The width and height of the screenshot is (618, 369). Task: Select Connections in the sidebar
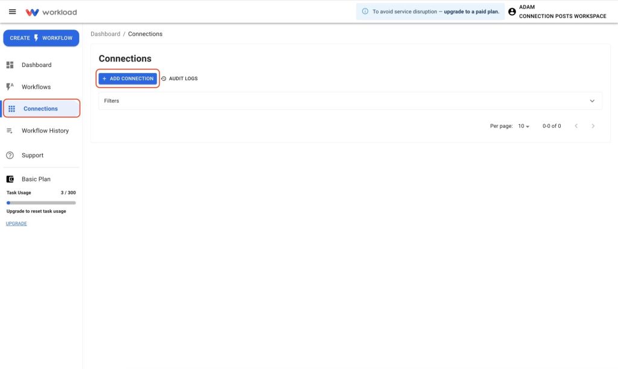click(42, 109)
